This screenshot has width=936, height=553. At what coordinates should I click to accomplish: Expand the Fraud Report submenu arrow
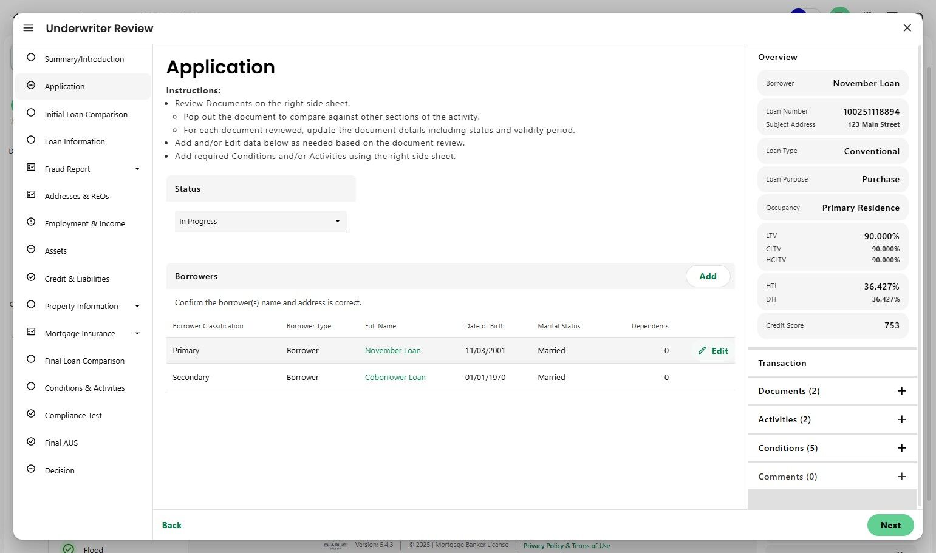(x=137, y=169)
